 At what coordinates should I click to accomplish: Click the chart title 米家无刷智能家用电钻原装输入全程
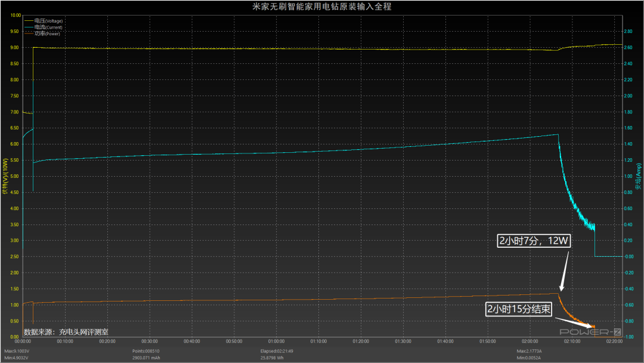pos(321,7)
